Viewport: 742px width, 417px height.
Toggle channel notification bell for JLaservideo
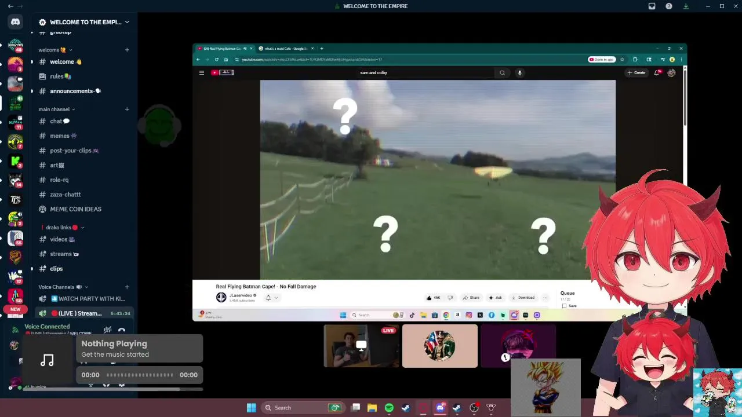pyautogui.click(x=268, y=298)
